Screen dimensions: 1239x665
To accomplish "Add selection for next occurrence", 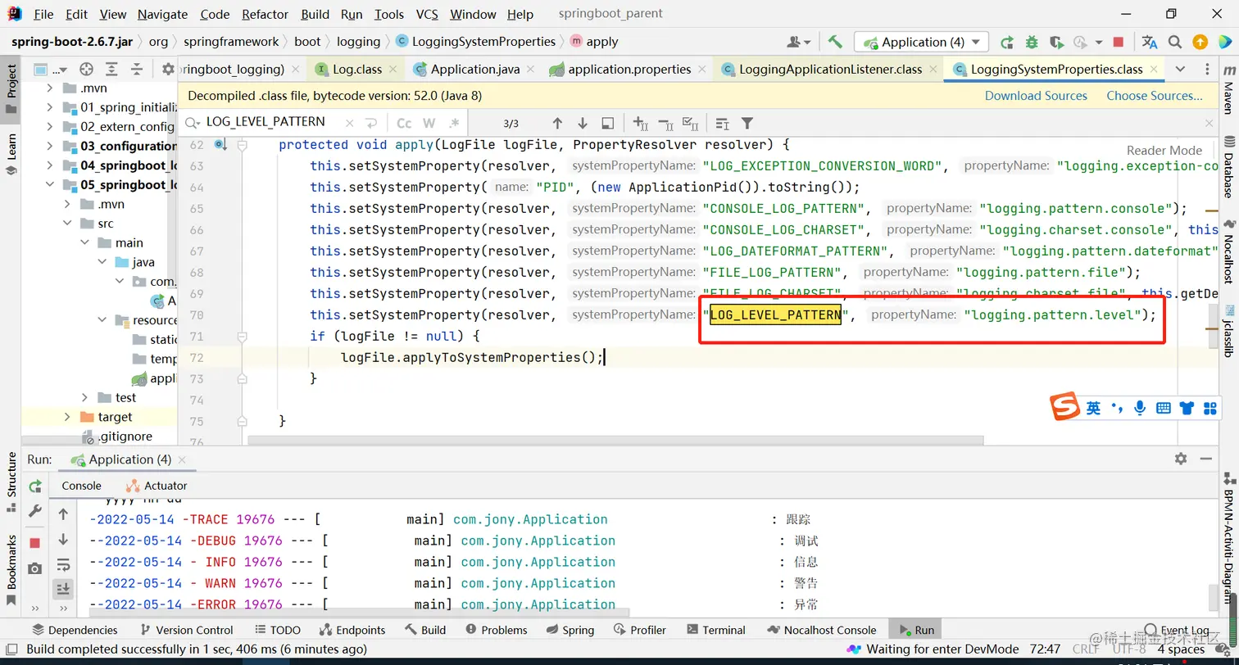I will (641, 124).
